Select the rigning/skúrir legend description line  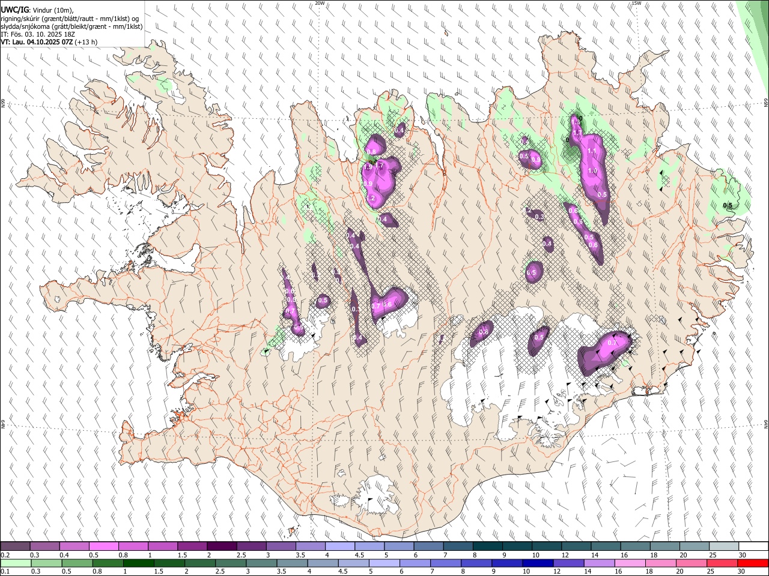[x=68, y=19]
